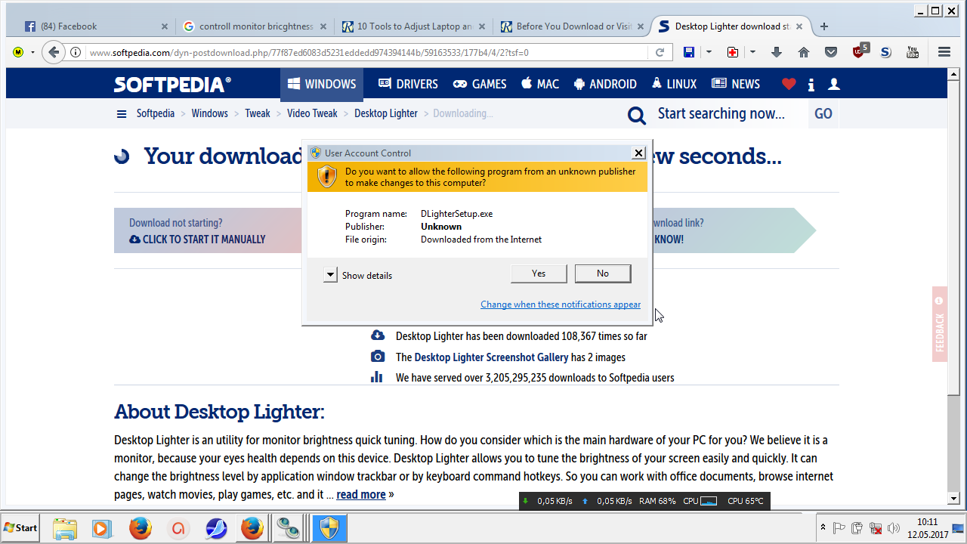This screenshot has height=544, width=967.
Task: Open a new tab with the plus button
Action: click(824, 26)
